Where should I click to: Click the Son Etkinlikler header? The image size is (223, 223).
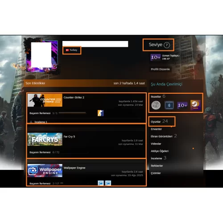35,83
